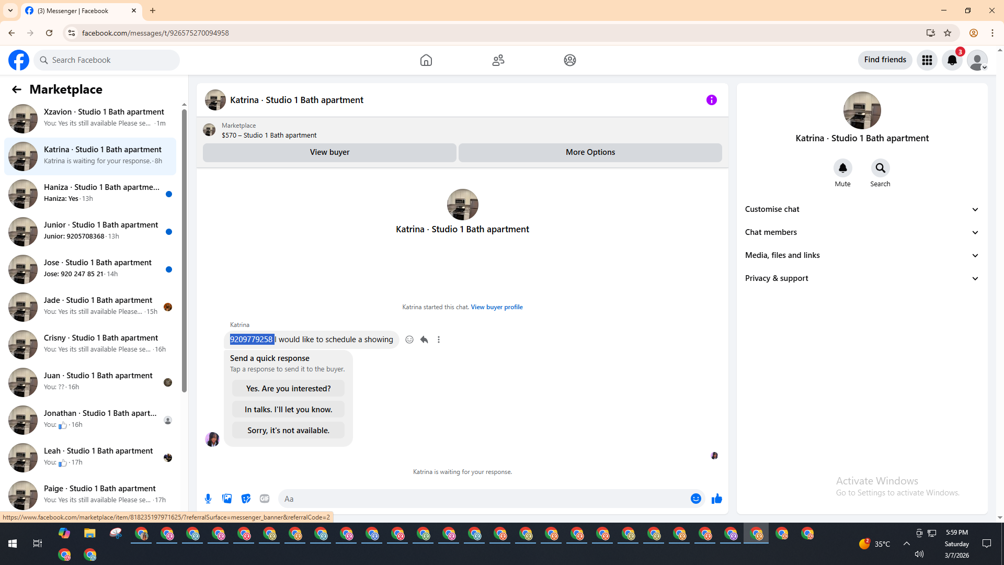Viewport: 1004px width, 565px height.
Task: Open File Explorer from the taskbar
Action: (x=90, y=534)
